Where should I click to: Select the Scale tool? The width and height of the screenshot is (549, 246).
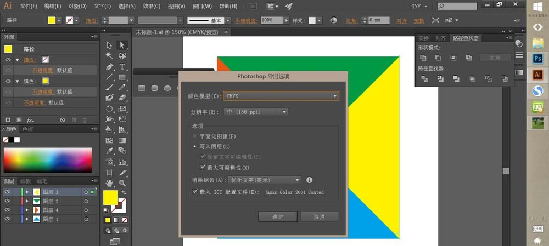coord(122,108)
